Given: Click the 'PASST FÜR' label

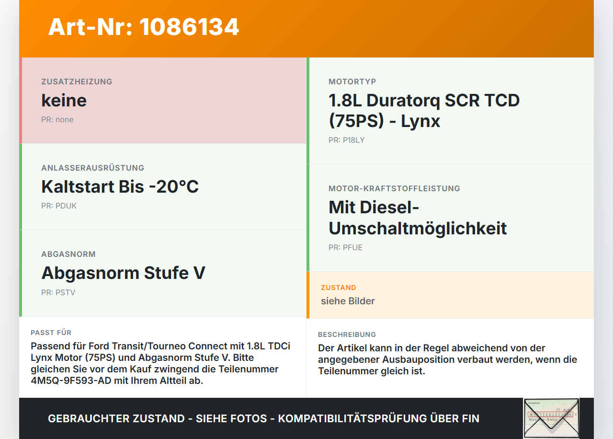Looking at the screenshot, I should click(51, 333).
